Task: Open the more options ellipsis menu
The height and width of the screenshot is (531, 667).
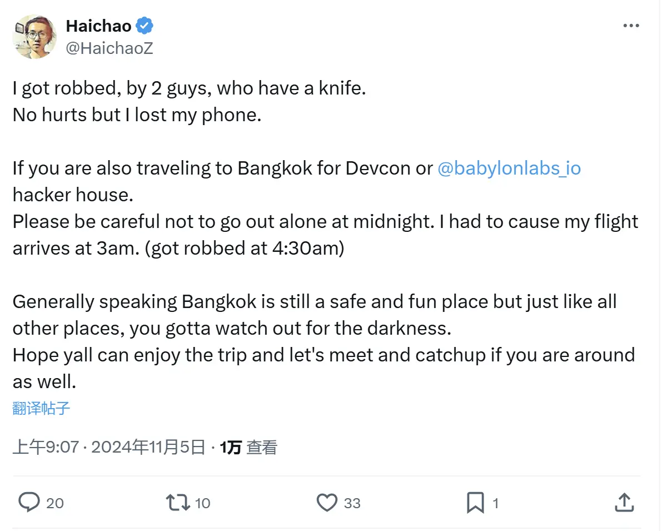Action: point(631,25)
